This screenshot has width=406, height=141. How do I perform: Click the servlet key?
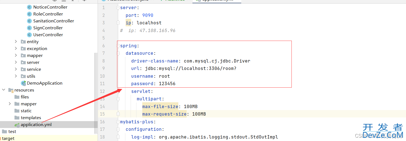(141, 91)
